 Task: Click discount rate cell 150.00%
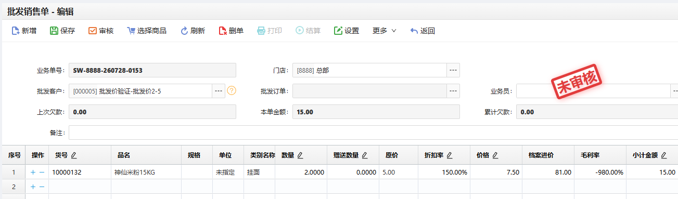point(444,172)
